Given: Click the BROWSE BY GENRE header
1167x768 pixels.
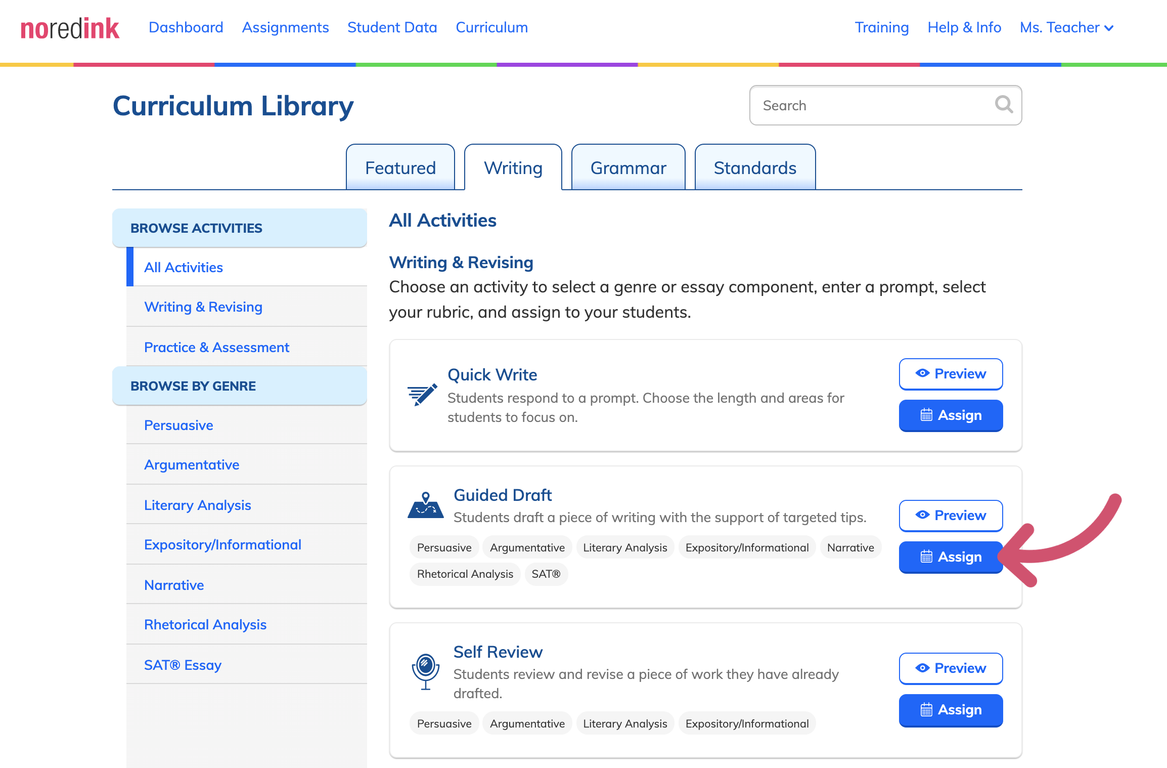Looking at the screenshot, I should 240,386.
